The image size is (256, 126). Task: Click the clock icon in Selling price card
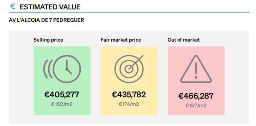[x=62, y=69]
